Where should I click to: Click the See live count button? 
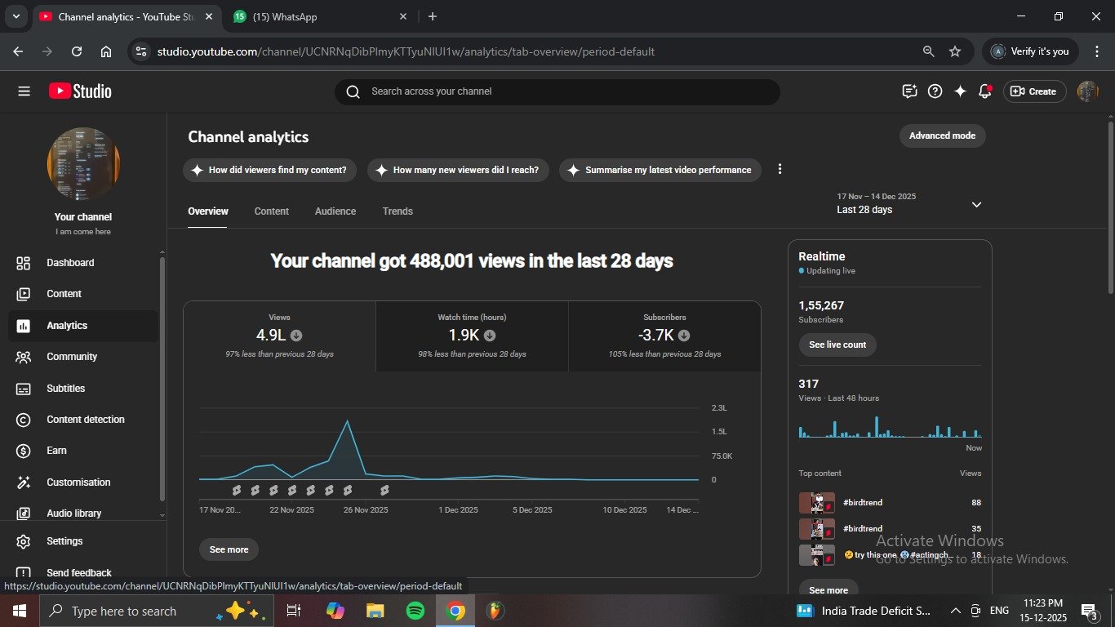point(837,345)
